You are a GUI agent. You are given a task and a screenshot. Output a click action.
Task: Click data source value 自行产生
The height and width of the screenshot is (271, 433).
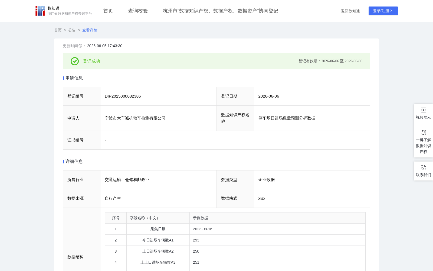click(x=113, y=198)
